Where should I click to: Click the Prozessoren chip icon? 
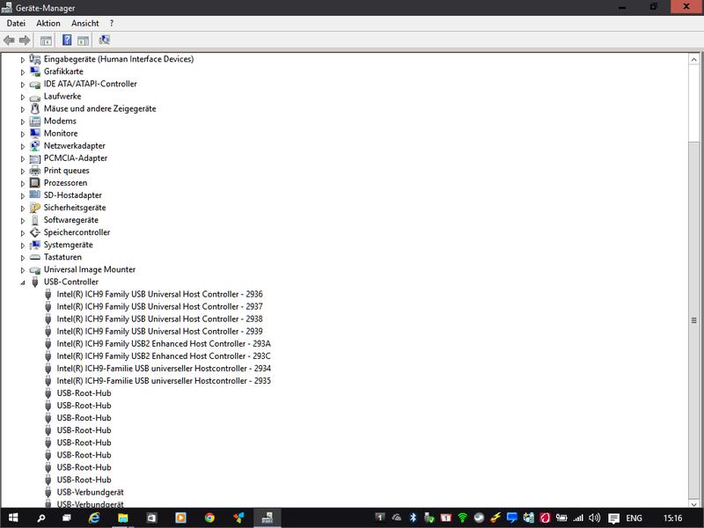tap(35, 183)
